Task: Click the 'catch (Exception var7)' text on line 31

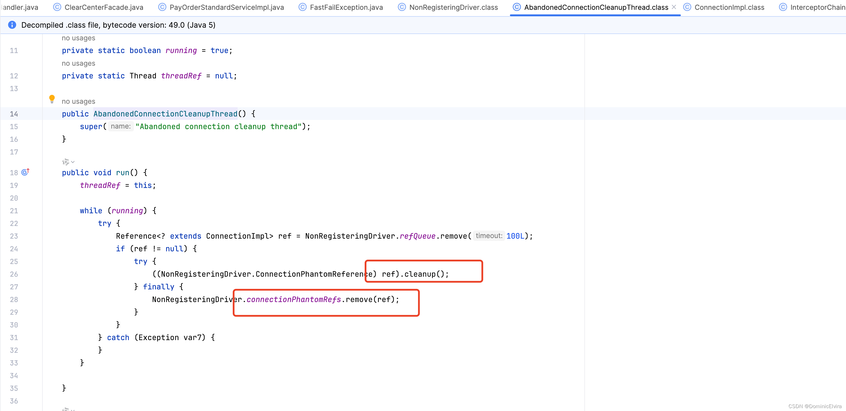Action: [156, 338]
